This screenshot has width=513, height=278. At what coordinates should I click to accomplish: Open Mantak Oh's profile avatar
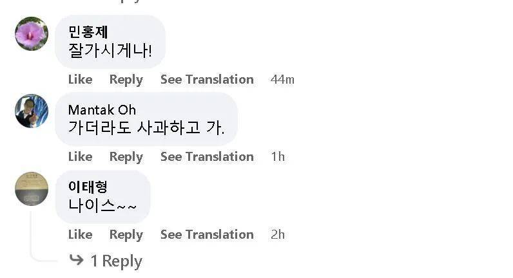(32, 111)
